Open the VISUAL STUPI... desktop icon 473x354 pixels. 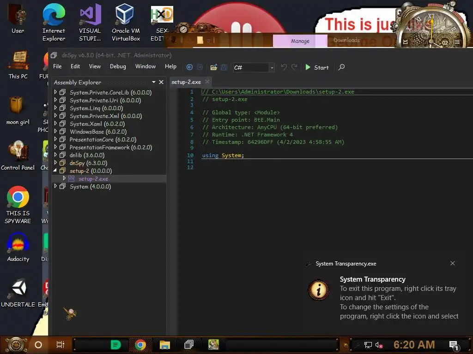click(90, 23)
